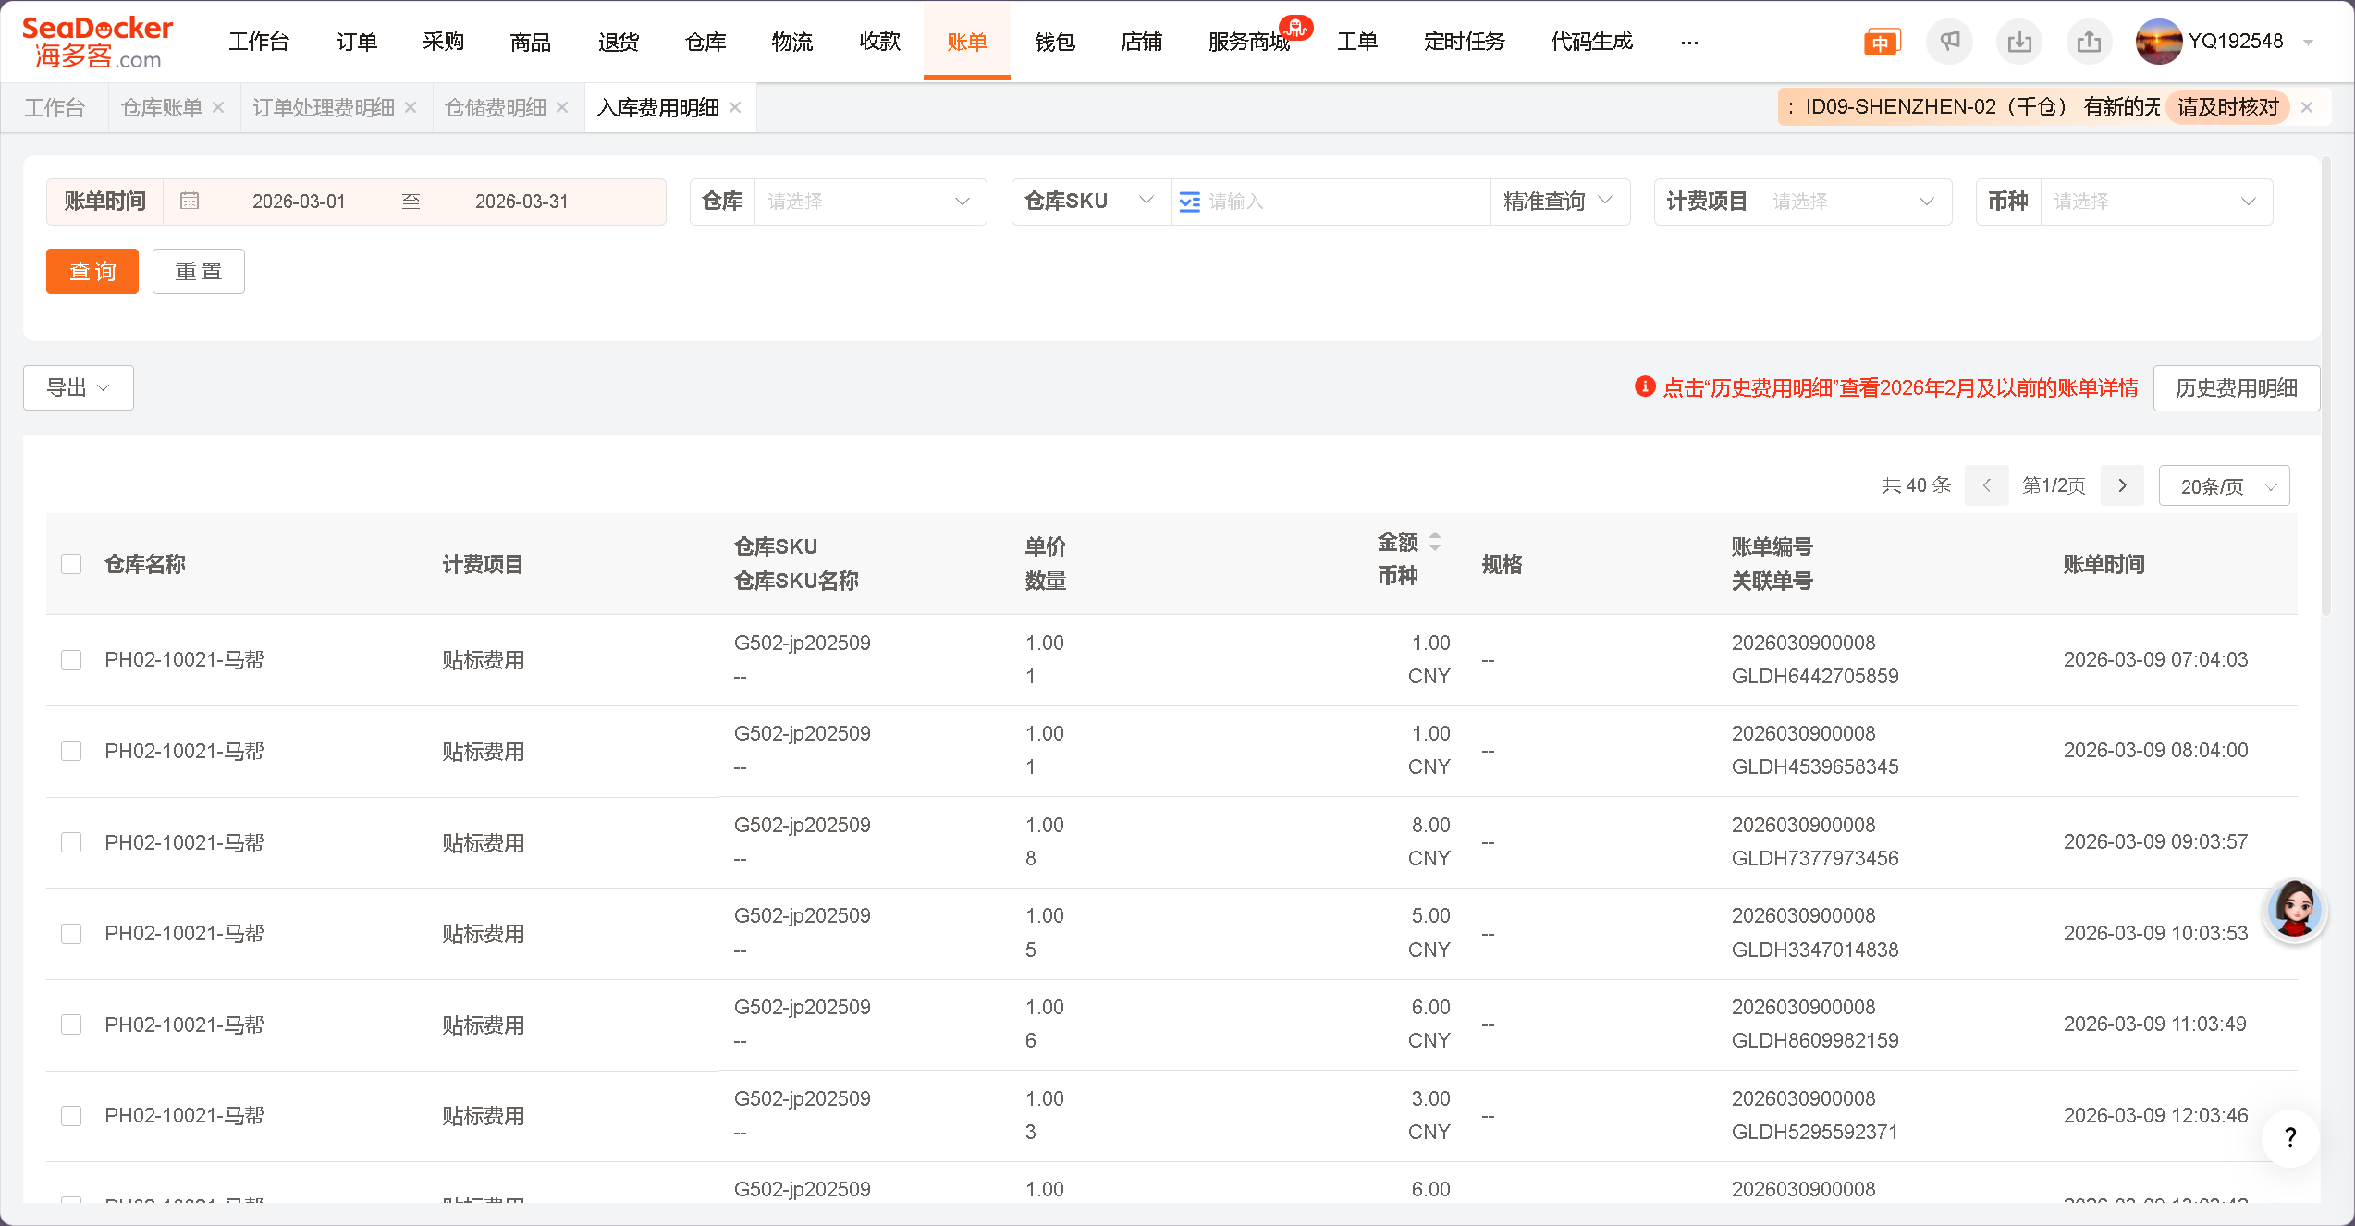Screen dimensions: 2355x1226
Task: Open the 计费项目 dropdown
Action: (1853, 202)
